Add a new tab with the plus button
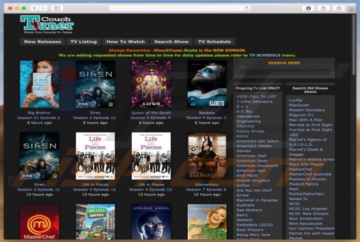This screenshot has height=242, width=360. tap(352, 10)
